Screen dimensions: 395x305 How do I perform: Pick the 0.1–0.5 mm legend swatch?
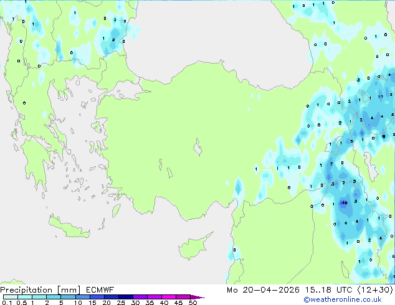pyautogui.click(x=11, y=297)
